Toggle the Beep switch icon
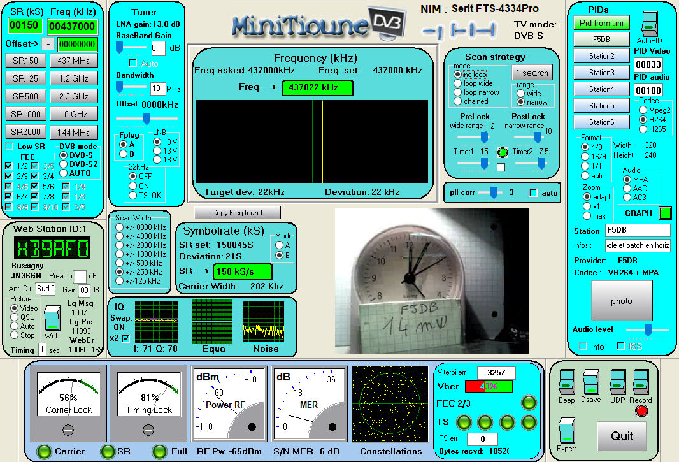Image resolution: width=679 pixels, height=462 pixels. (566, 382)
